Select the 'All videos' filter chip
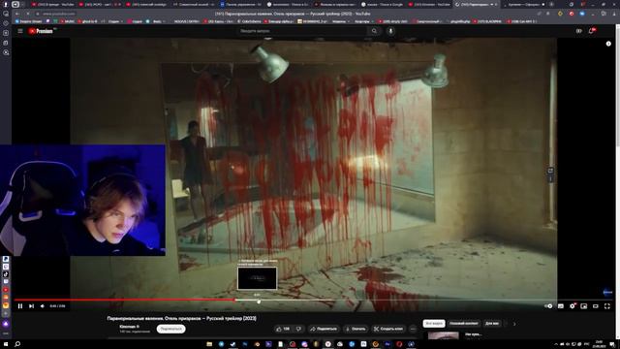620x349 pixels. pyautogui.click(x=434, y=323)
